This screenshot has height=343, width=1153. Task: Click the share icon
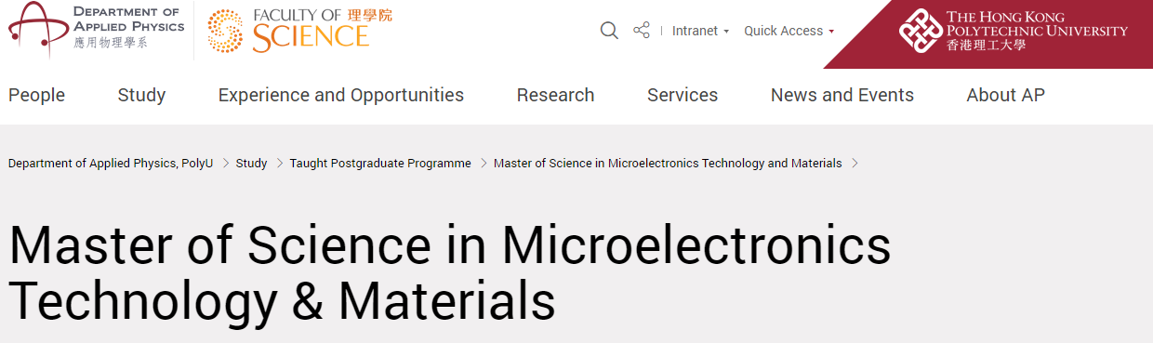tap(642, 31)
